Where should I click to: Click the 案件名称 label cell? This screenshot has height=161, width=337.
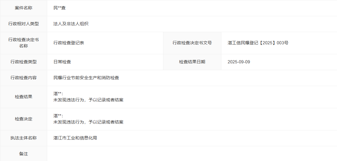[24, 8]
